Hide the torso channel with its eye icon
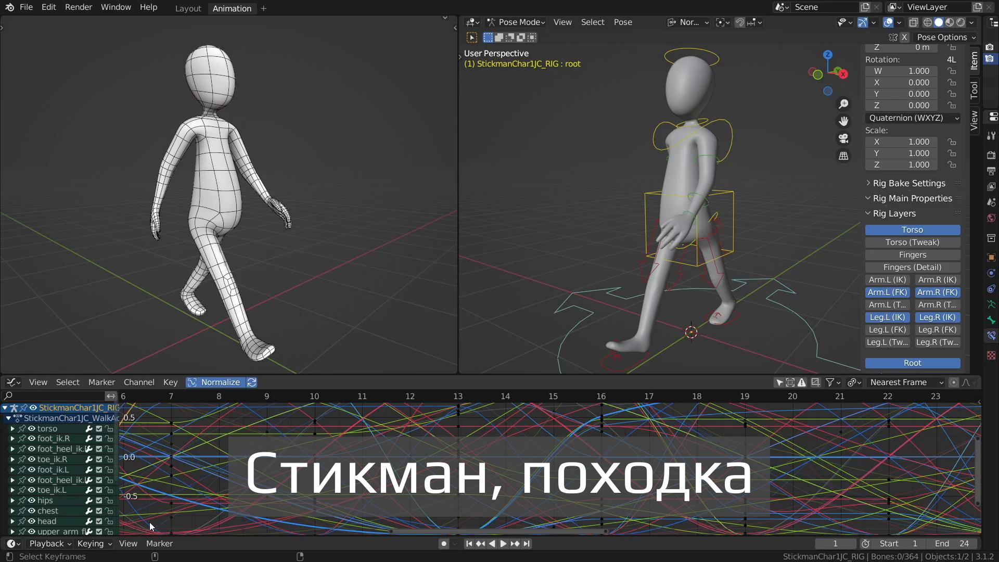Image resolution: width=999 pixels, height=562 pixels. [32, 428]
